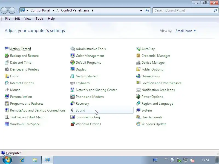Click the All Control Panel Items breadcrumb
219x164 pixels.
pos(73,10)
